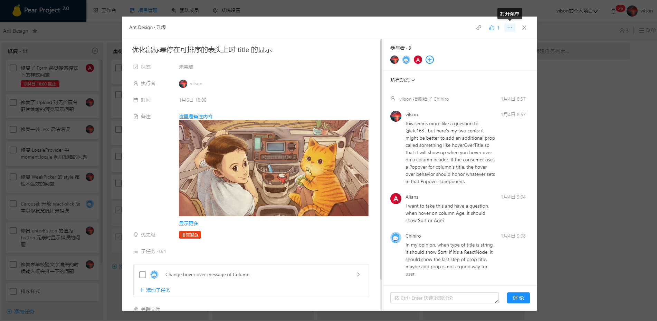This screenshot has width=657, height=321.
Task: Open the 系统设置 menu item
Action: (227, 10)
